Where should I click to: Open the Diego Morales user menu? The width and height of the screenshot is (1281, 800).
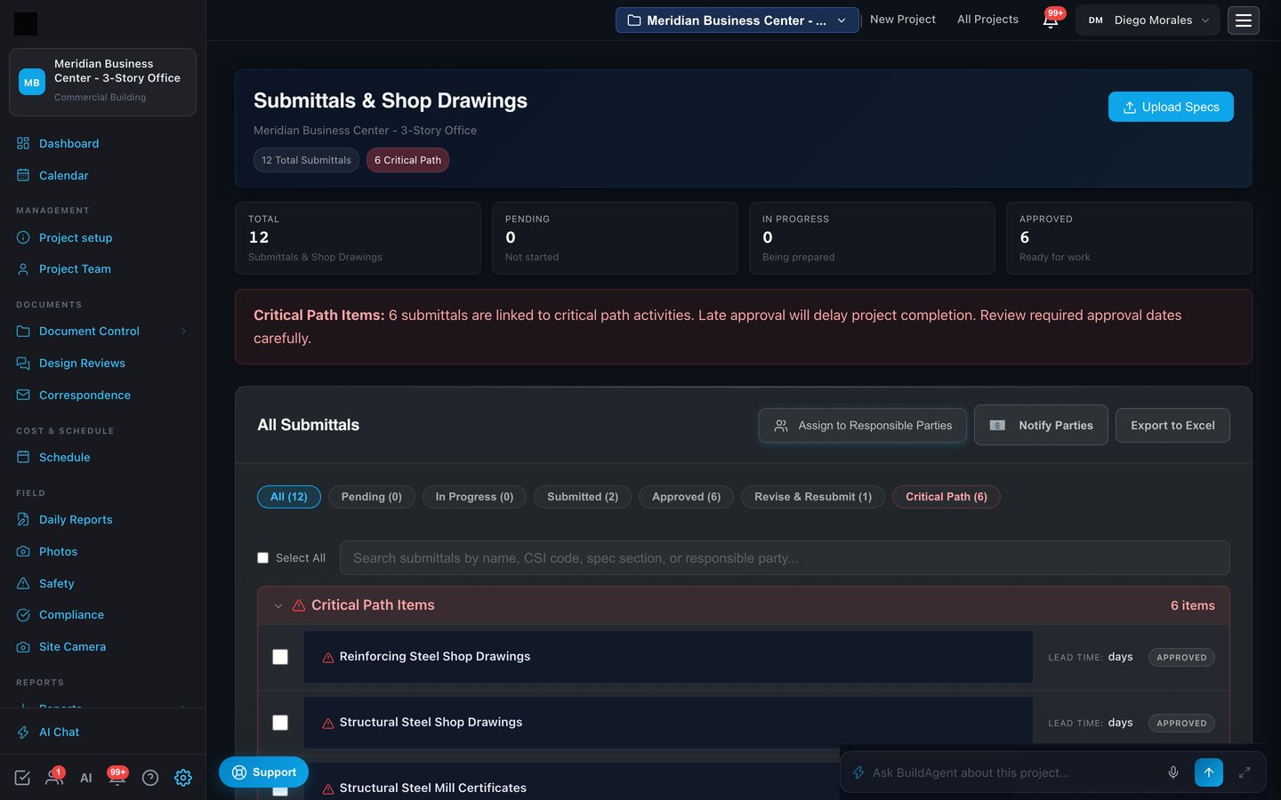point(1148,20)
